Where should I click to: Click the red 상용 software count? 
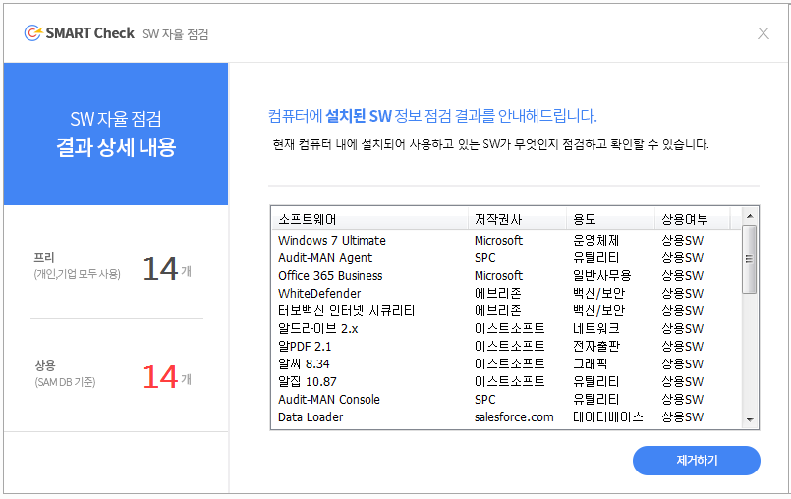click(x=159, y=377)
